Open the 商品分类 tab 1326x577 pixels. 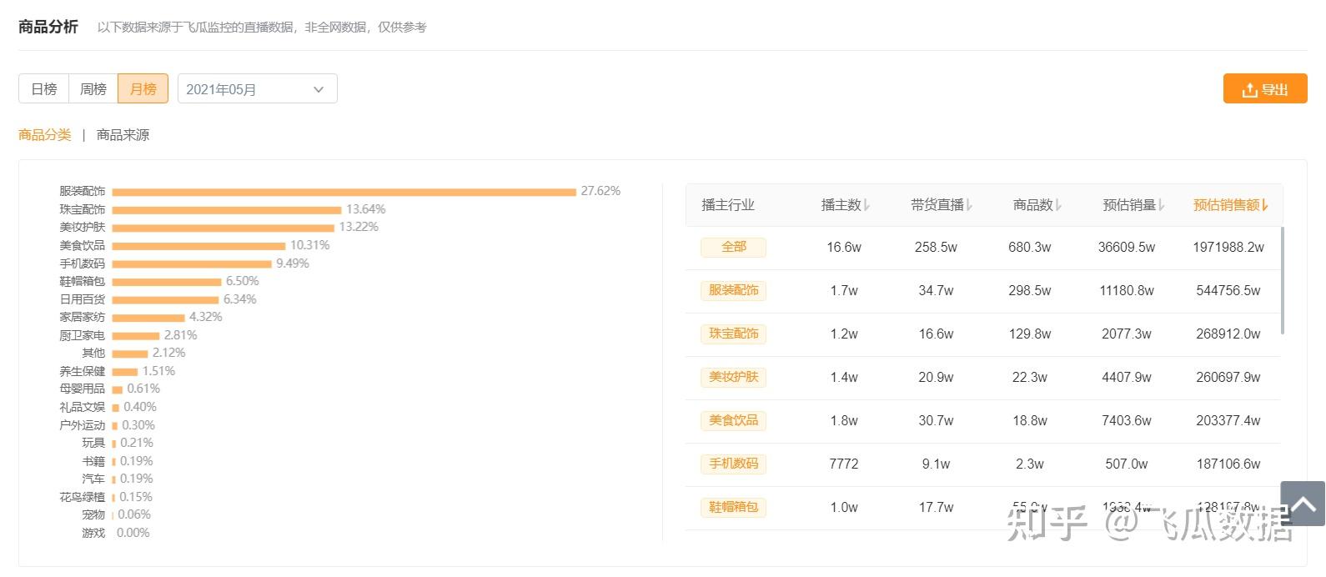pos(45,135)
